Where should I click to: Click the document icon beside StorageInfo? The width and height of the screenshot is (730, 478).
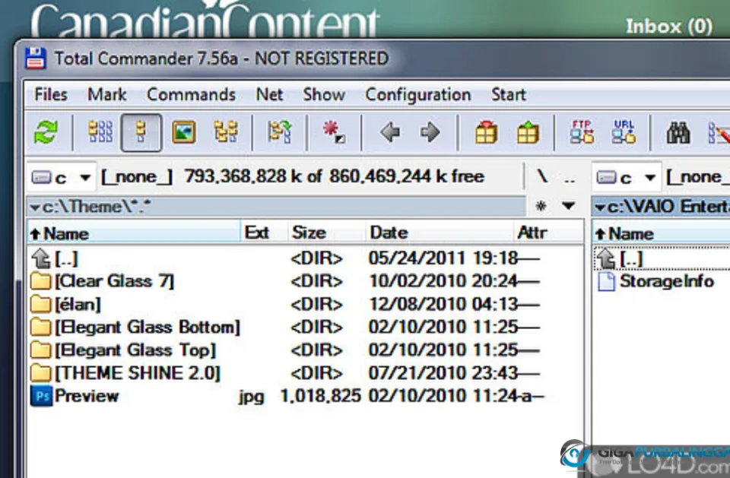coord(606,282)
